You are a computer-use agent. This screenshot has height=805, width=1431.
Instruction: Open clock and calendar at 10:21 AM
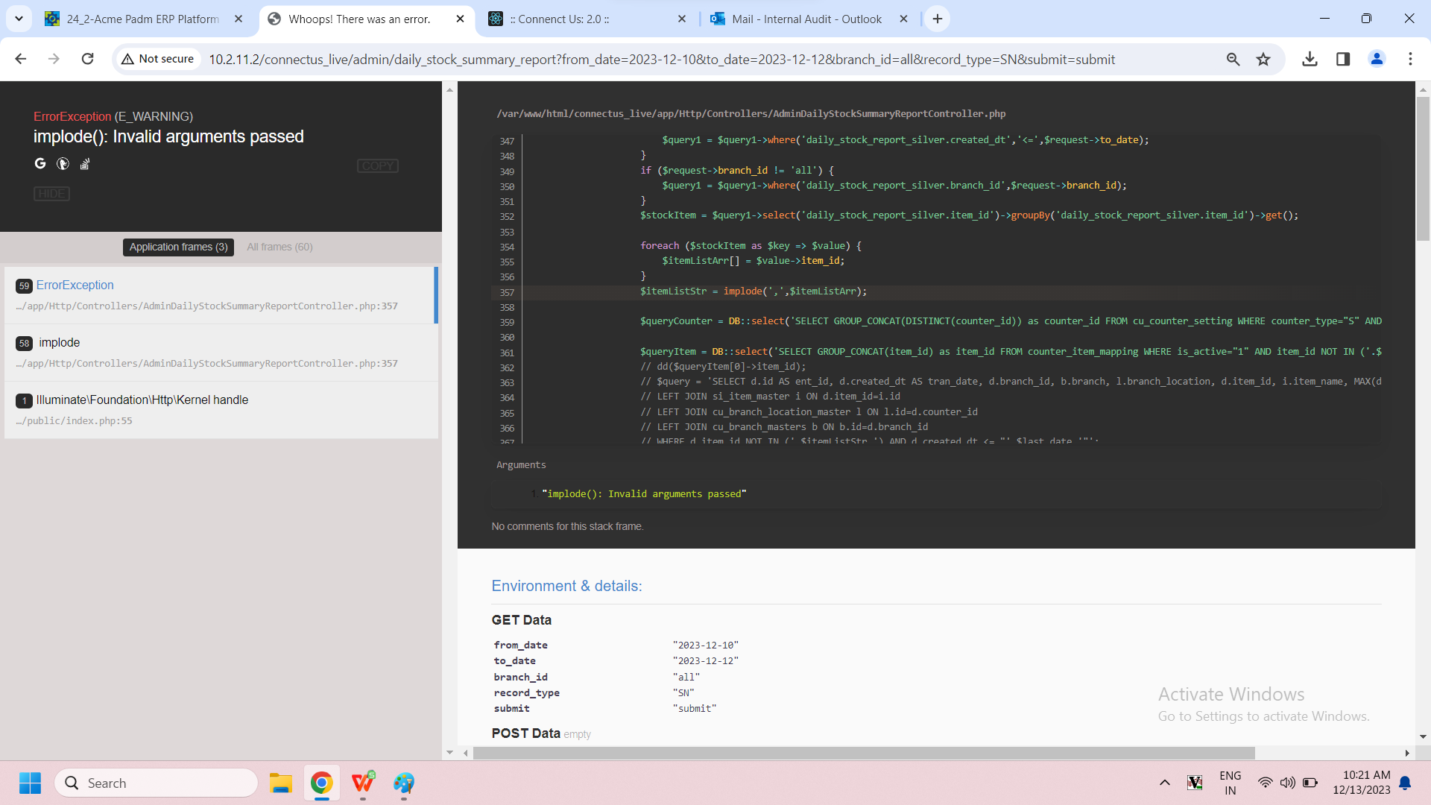[1362, 783]
